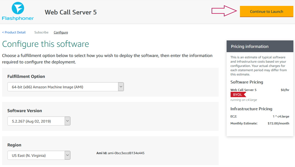Image resolution: width=295 pixels, height=167 pixels.
Task: Click the Flashphoner brand name text
Action: point(18,18)
